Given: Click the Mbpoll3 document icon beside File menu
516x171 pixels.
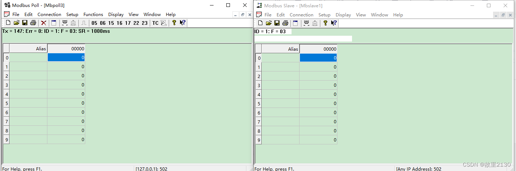Looking at the screenshot, I should (x=6, y=14).
